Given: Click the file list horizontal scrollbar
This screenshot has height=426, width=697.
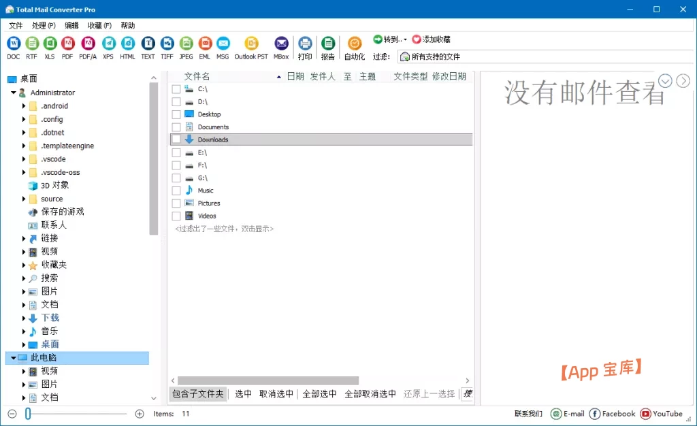Looking at the screenshot, I should tap(268, 380).
